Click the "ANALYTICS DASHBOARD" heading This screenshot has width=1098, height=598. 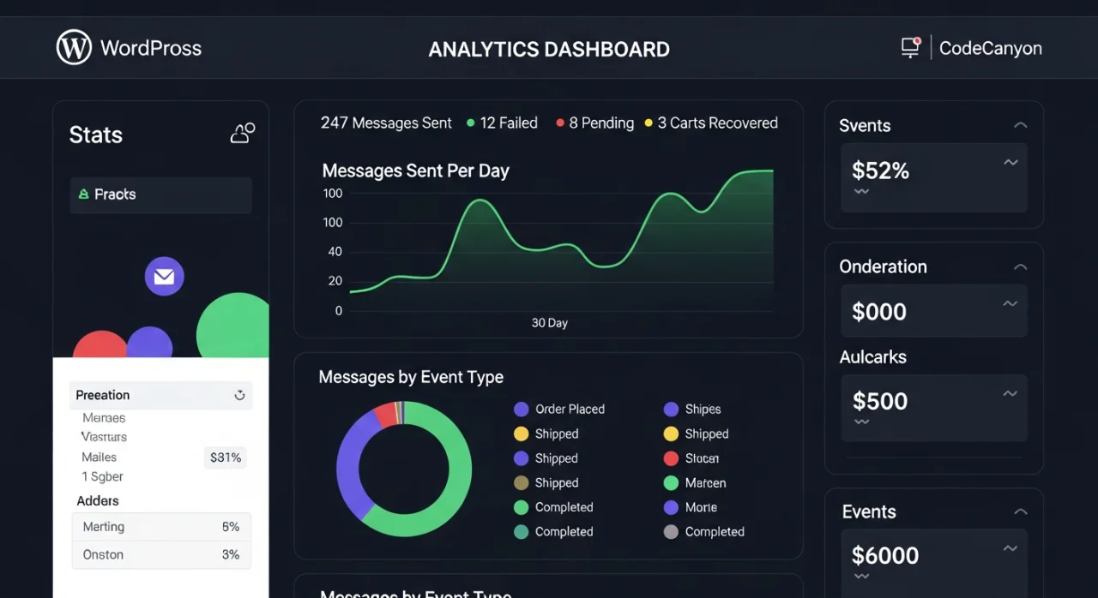point(549,49)
